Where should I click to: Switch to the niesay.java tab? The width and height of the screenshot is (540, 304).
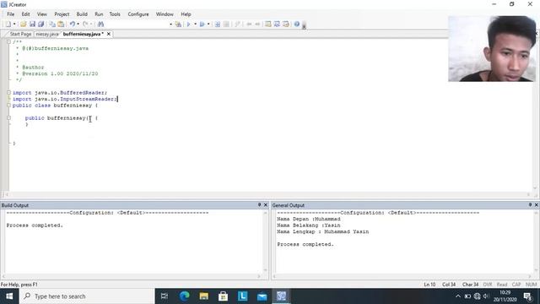(x=47, y=34)
